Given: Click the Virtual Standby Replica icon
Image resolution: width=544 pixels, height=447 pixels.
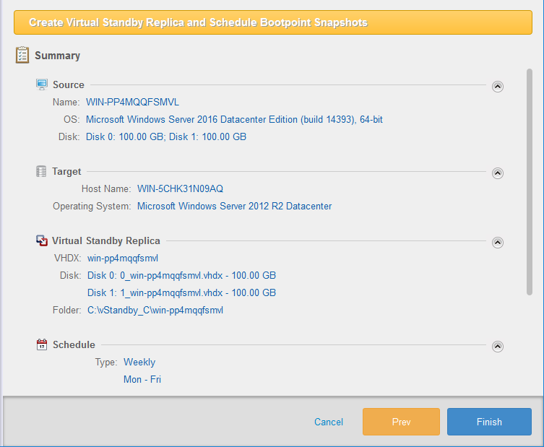Looking at the screenshot, I should pos(42,240).
